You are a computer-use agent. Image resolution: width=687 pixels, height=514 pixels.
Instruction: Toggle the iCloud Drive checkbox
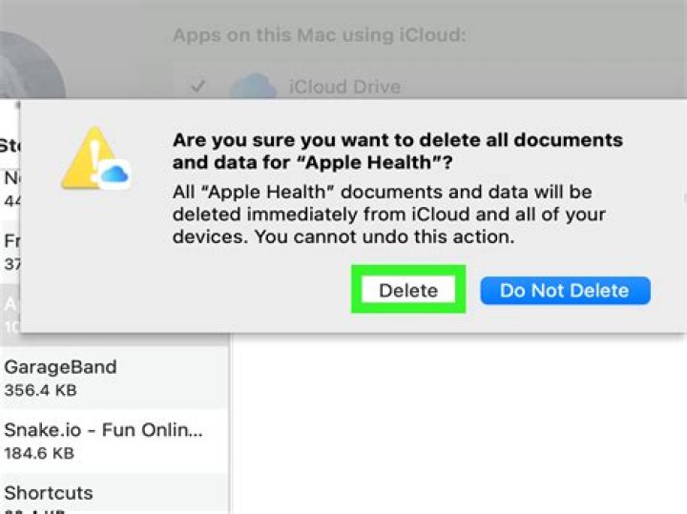(x=198, y=87)
